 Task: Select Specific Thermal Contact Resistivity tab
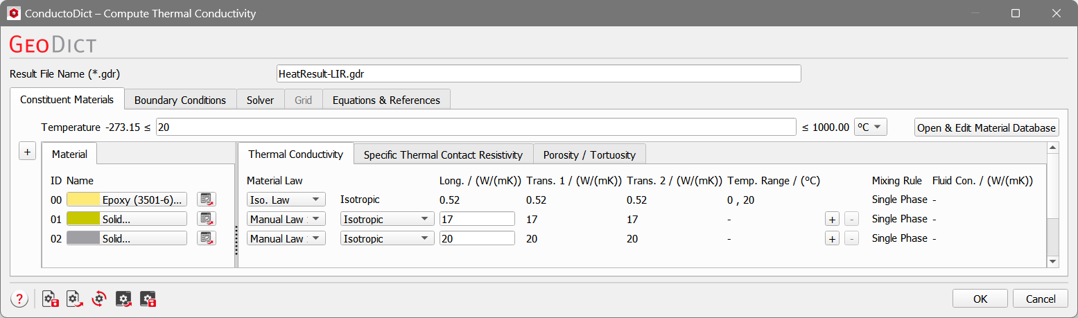[x=443, y=154]
